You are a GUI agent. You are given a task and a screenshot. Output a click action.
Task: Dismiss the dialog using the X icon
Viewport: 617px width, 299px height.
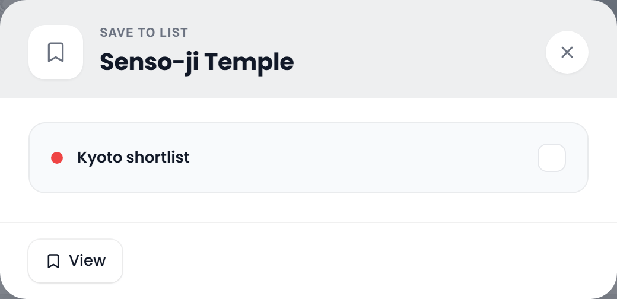(567, 52)
